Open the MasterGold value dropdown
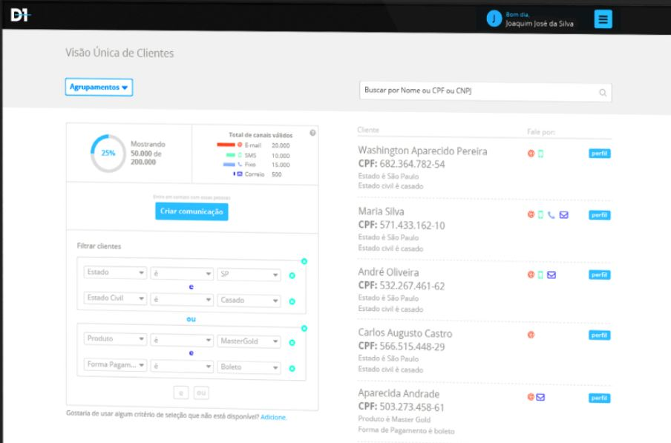Viewport: 671px width, 443px height. point(249,341)
